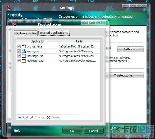155x139 pixels.
Task: Click the Kaspersky logo in Settings title bar
Action: 8,8
